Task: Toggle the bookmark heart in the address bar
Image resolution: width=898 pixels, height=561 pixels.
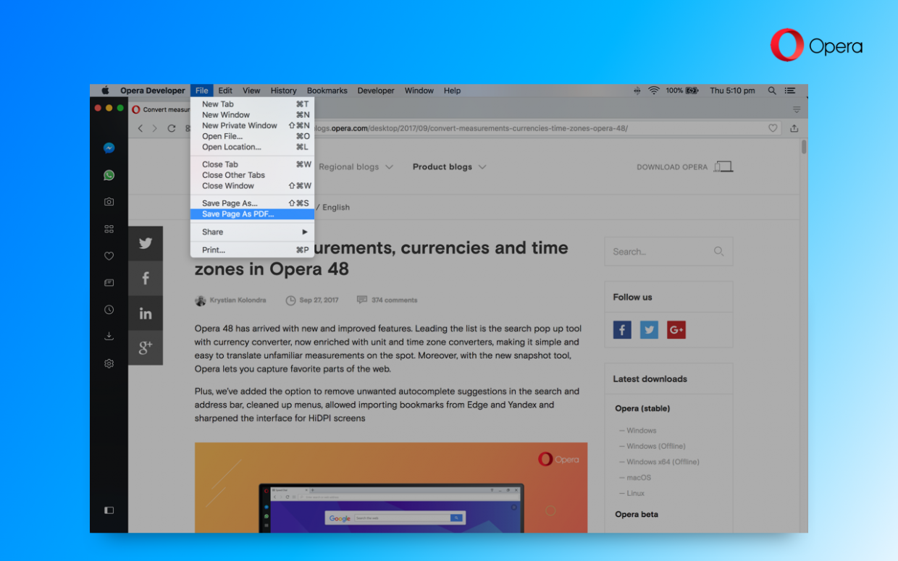Action: point(773,127)
